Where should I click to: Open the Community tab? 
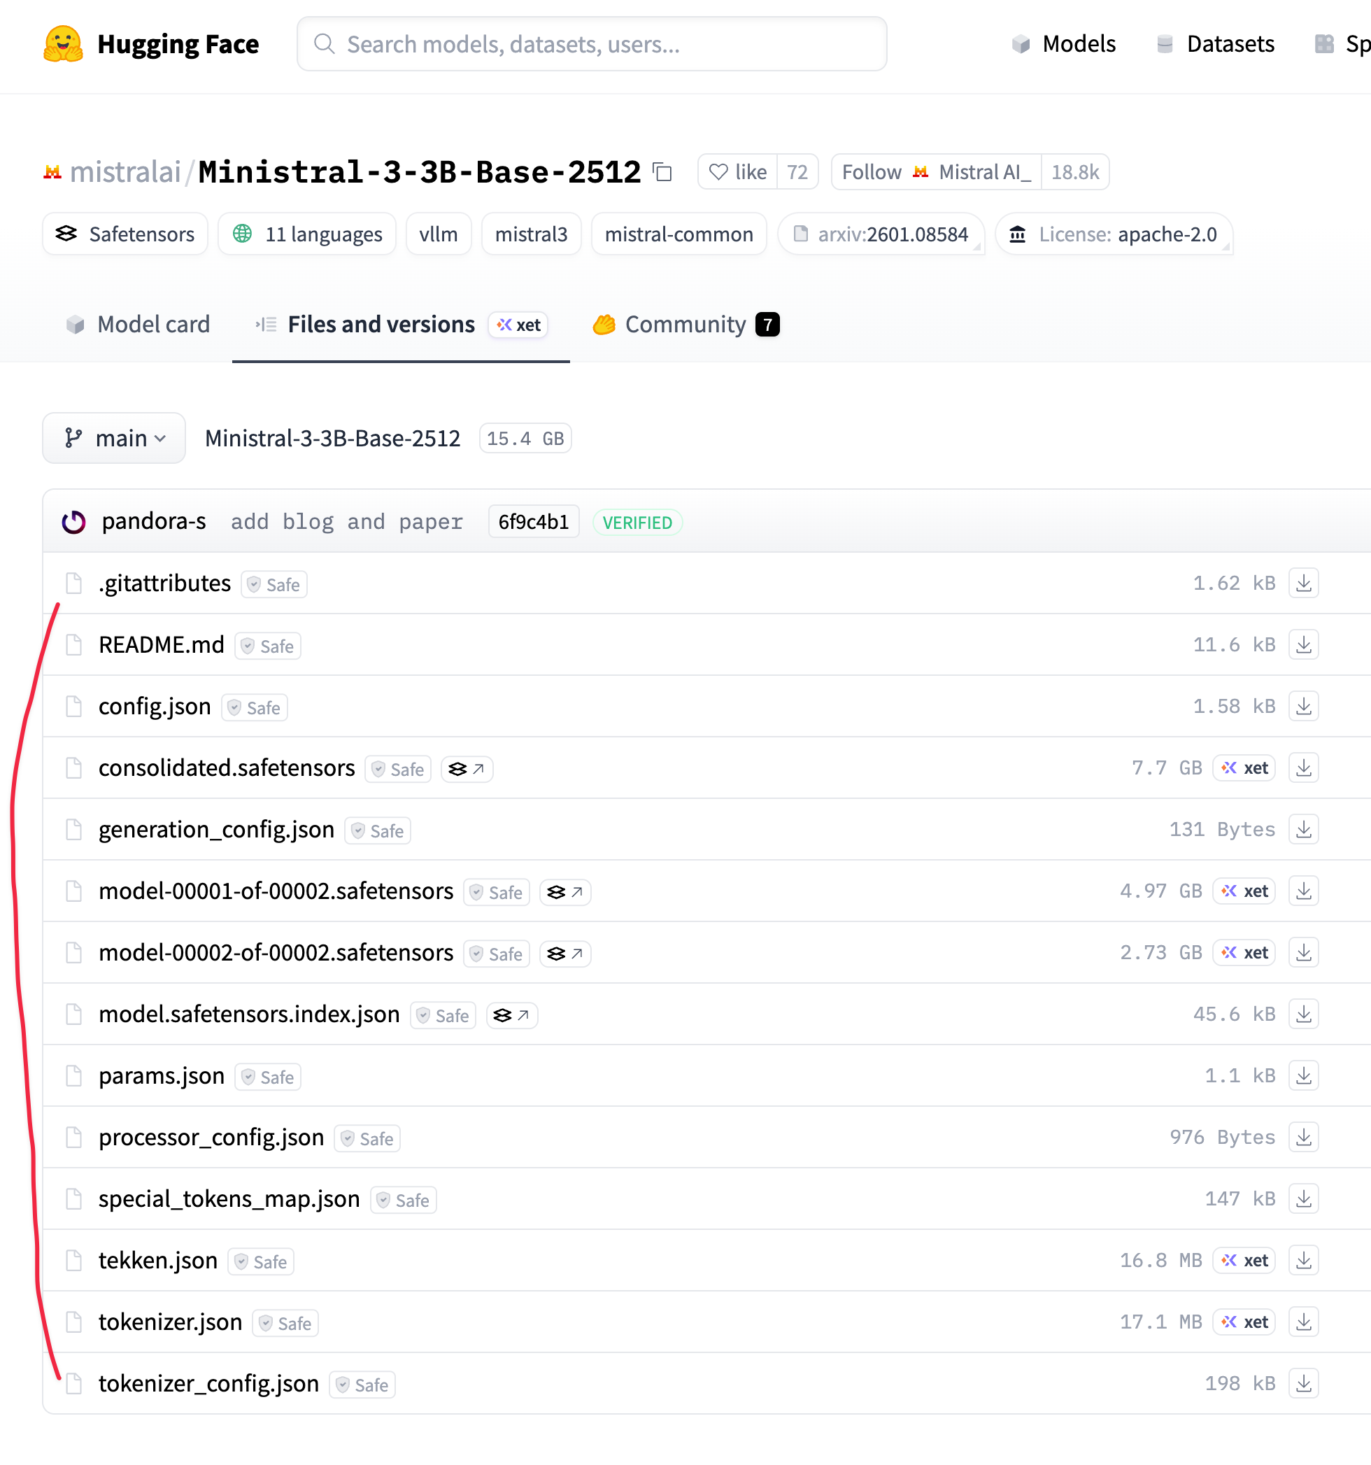[x=686, y=324]
